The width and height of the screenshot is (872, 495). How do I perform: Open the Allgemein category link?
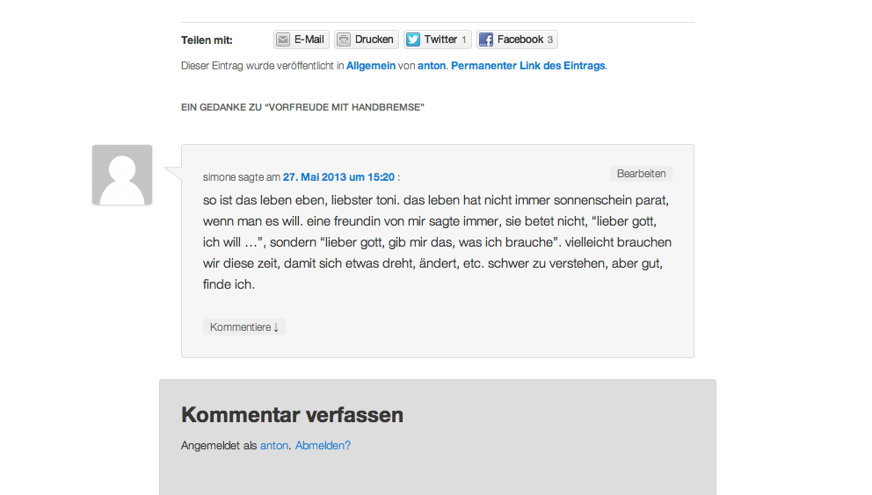[x=371, y=66]
